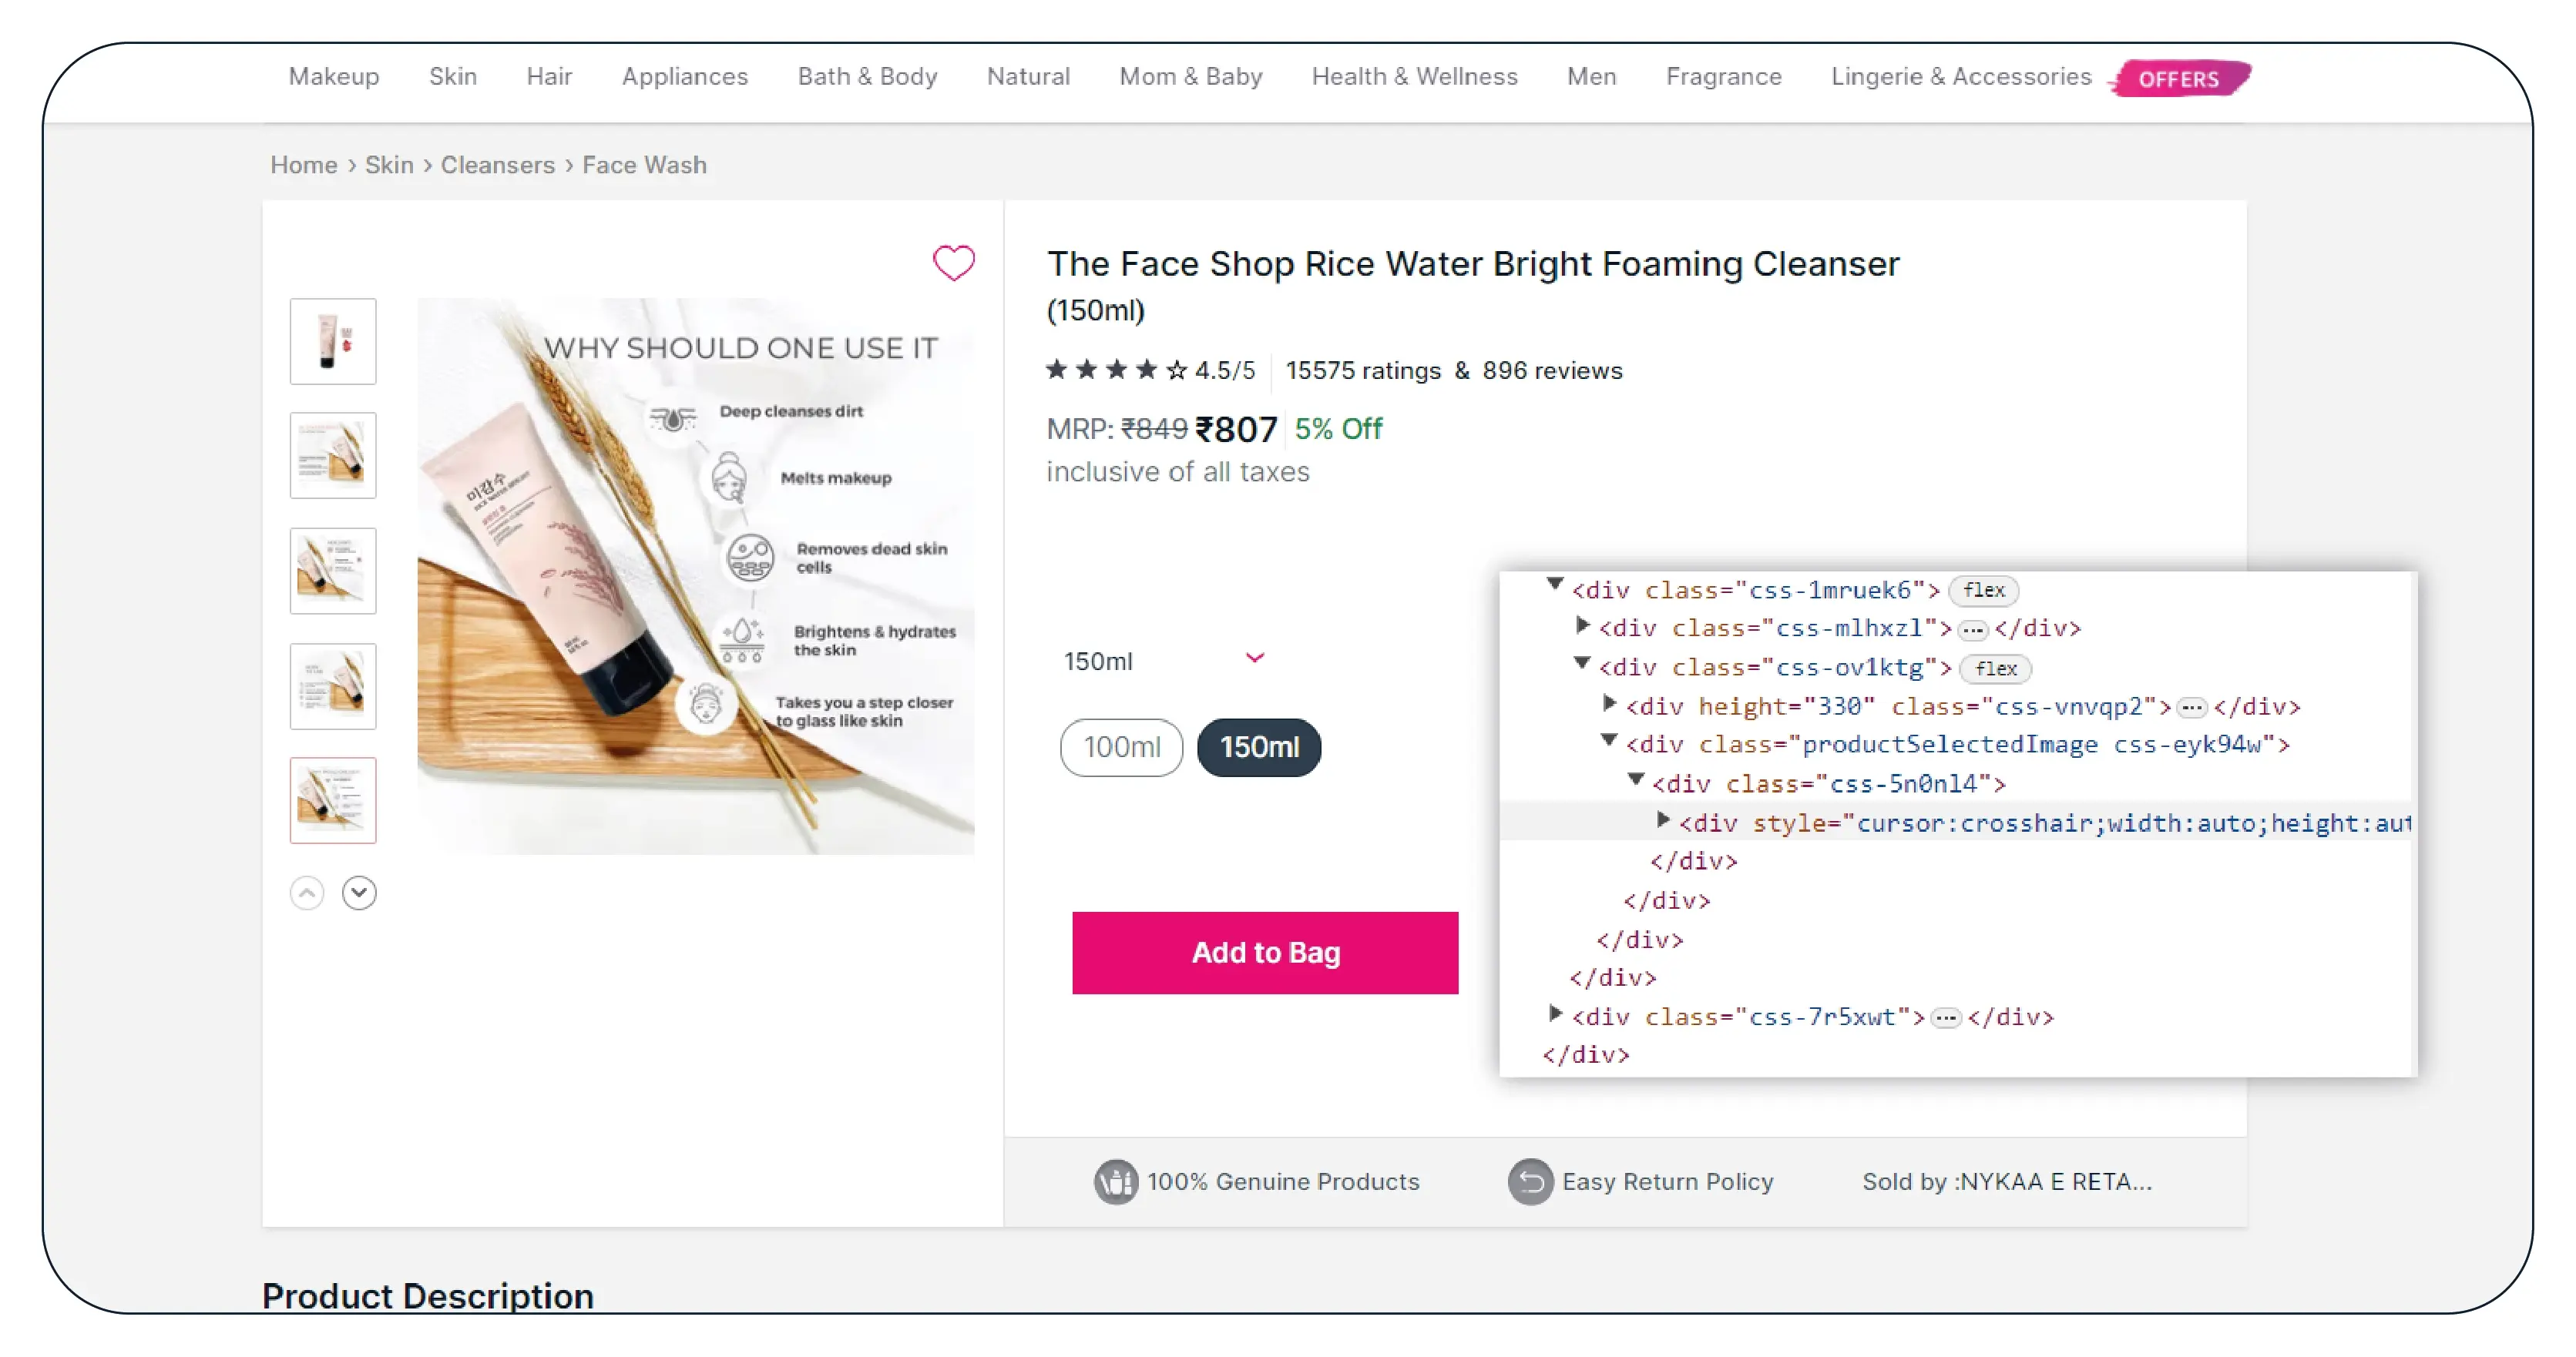
Task: Select the 100ml size option
Action: (1121, 746)
